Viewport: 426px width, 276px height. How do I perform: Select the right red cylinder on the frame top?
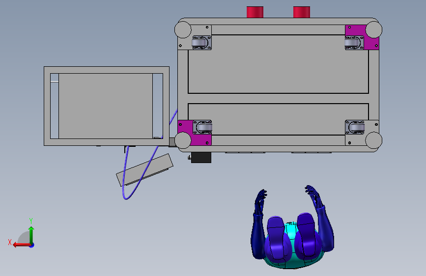click(302, 12)
